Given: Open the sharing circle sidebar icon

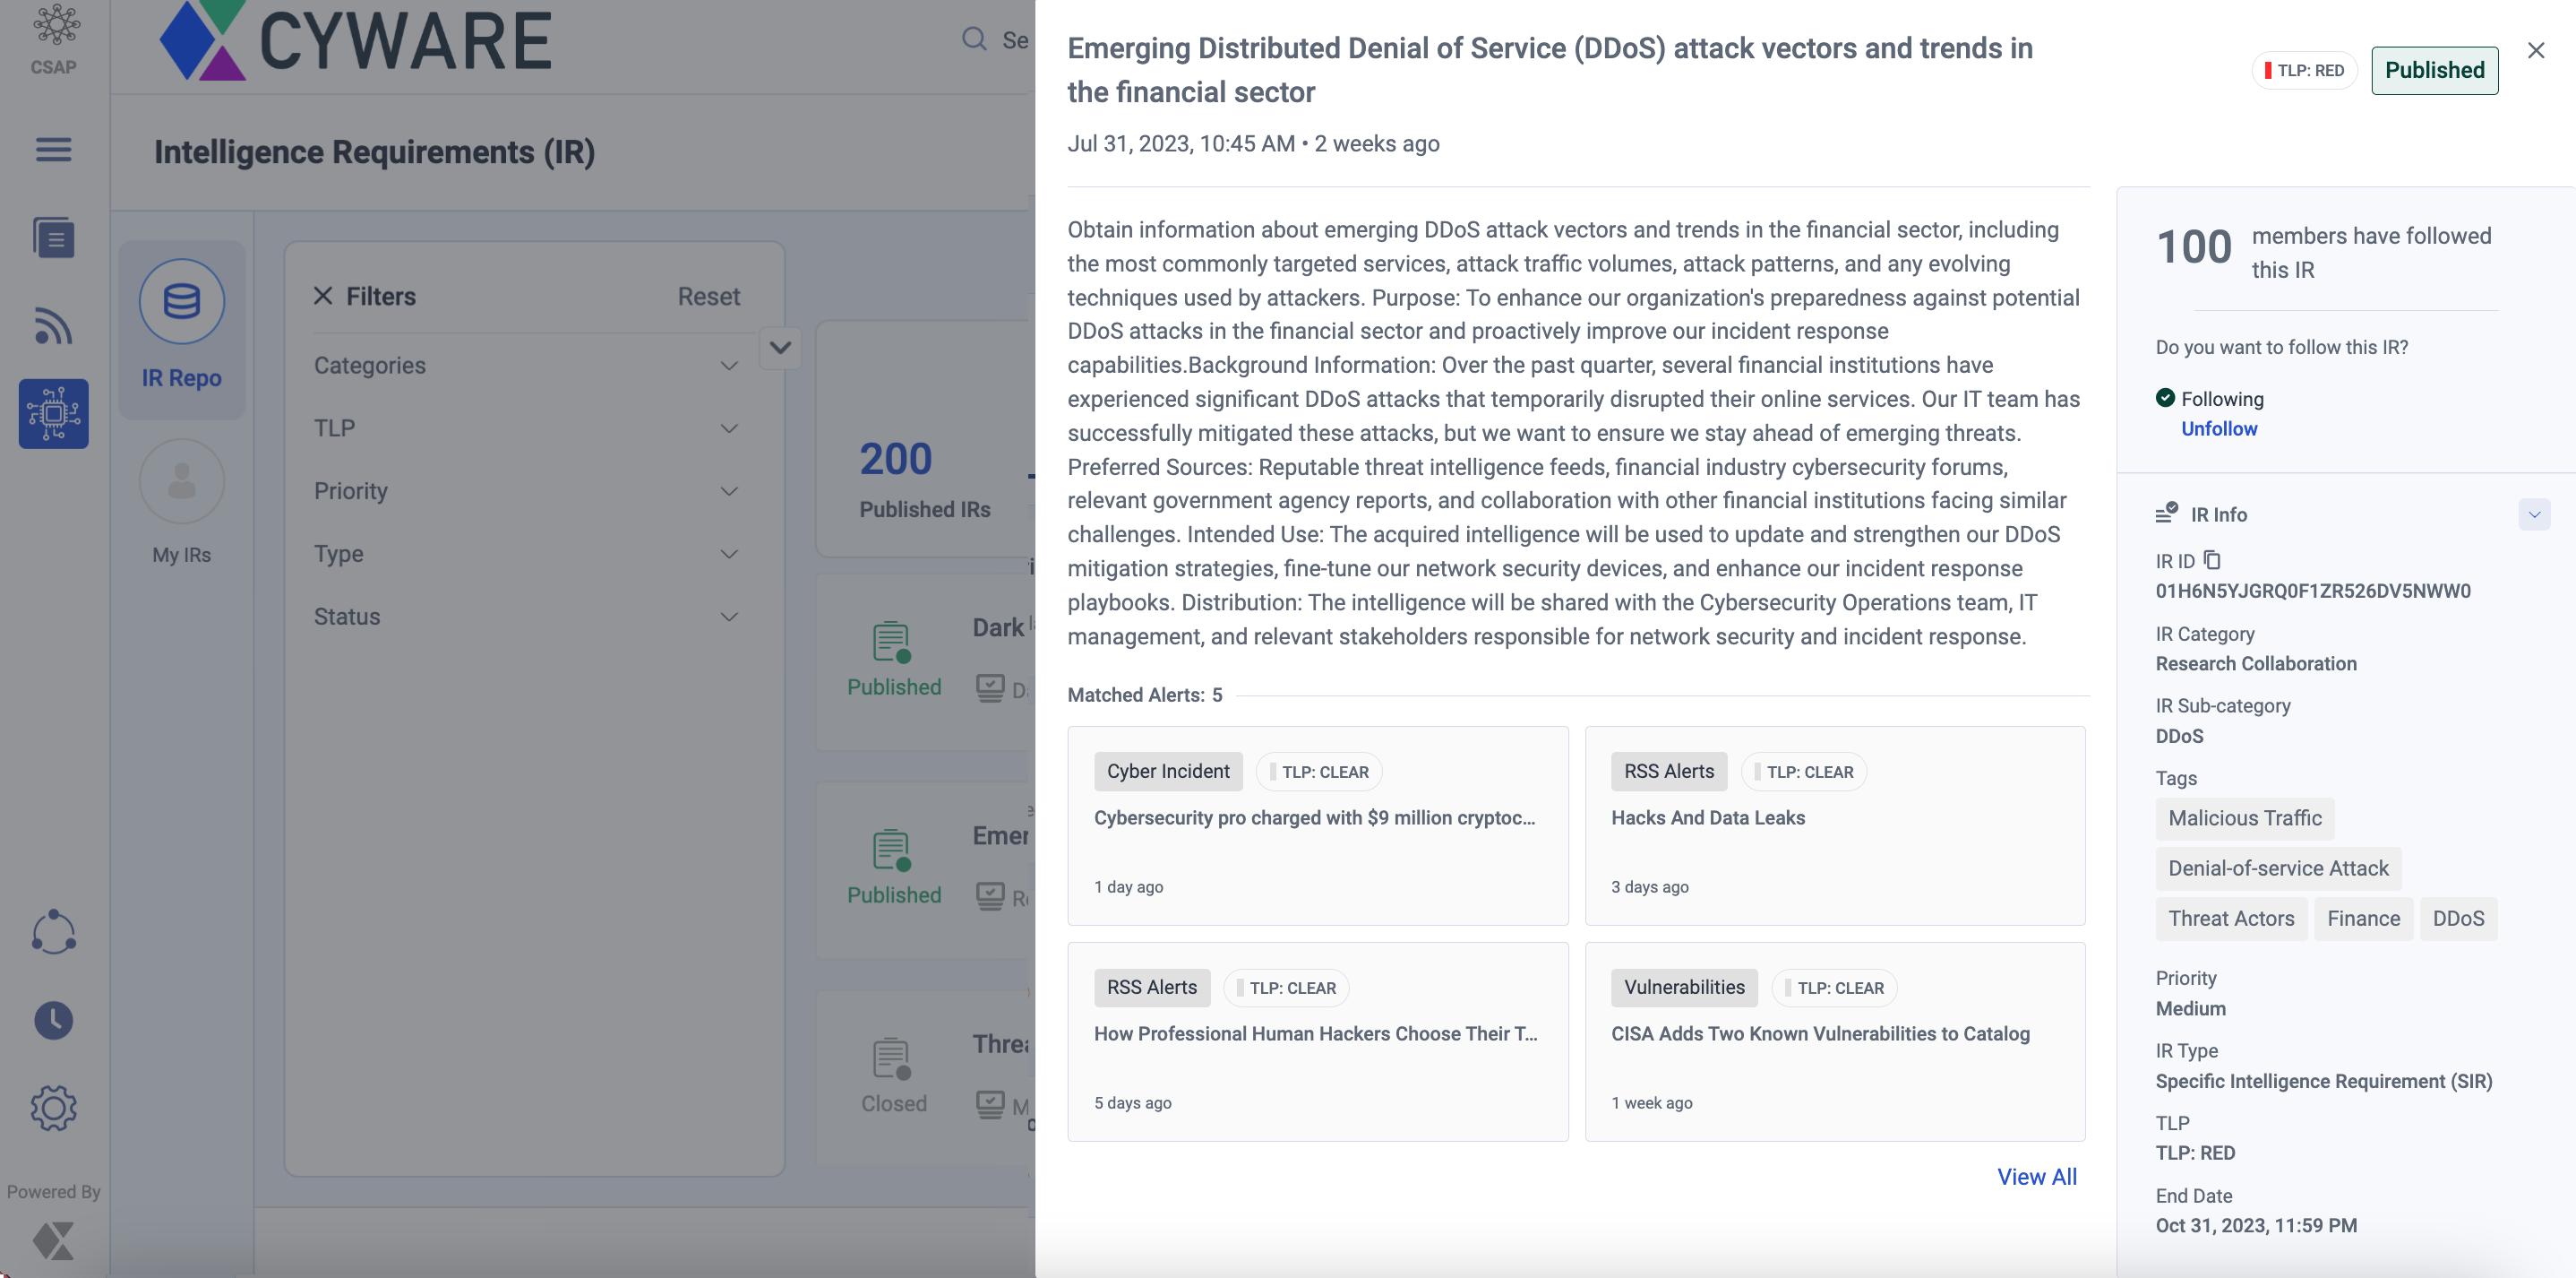Looking at the screenshot, I should tap(54, 932).
